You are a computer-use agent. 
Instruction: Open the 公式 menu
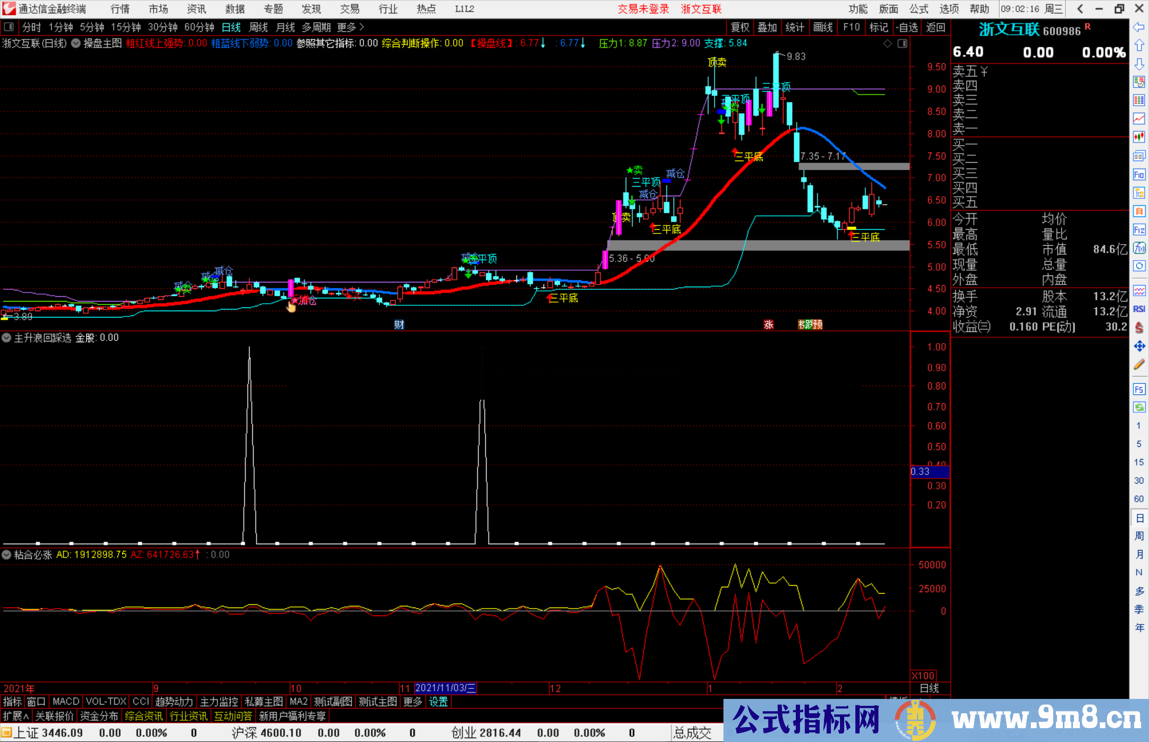tap(918, 9)
